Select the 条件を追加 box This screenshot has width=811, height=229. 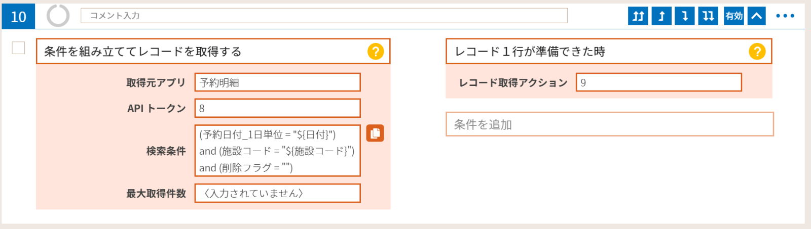click(610, 124)
